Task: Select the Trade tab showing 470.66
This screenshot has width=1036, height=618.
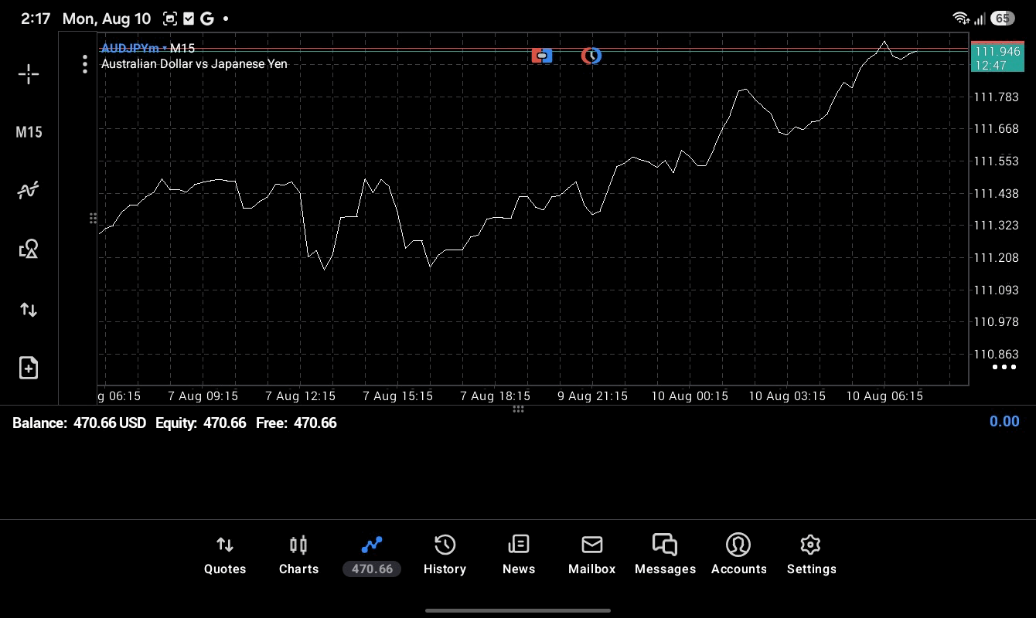Action: coord(372,555)
